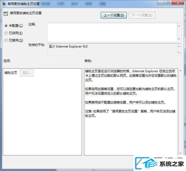Click the policy setting icon beside the heading
The width and height of the screenshot is (186, 171).
click(6, 14)
